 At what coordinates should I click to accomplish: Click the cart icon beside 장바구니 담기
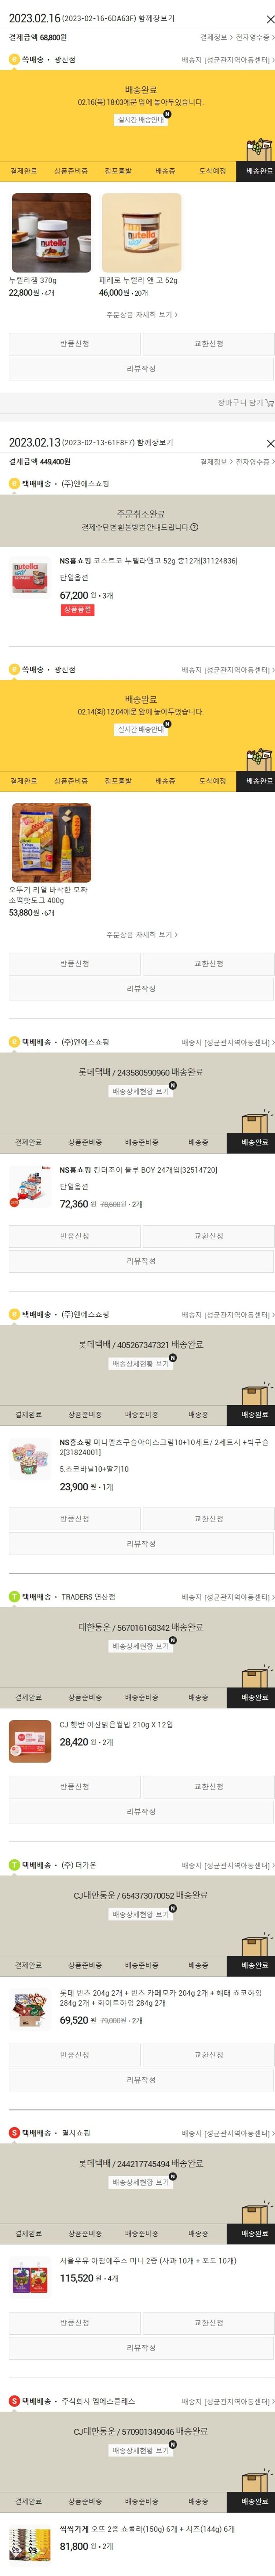[x=269, y=403]
